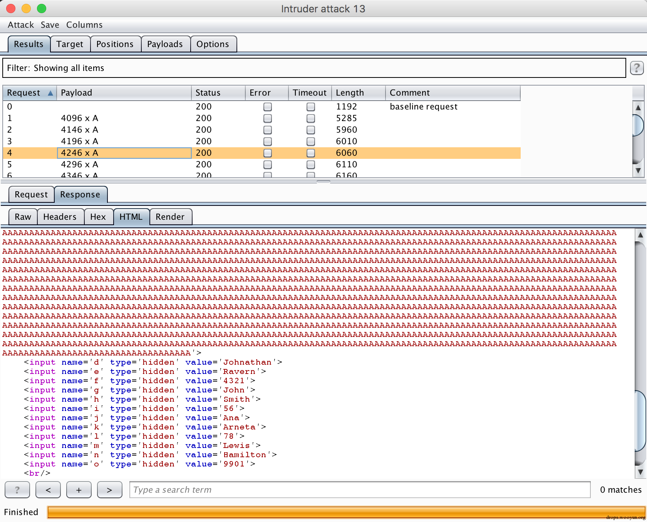Toggle Error checkbox for request 0
This screenshot has width=647, height=522.
coord(268,107)
